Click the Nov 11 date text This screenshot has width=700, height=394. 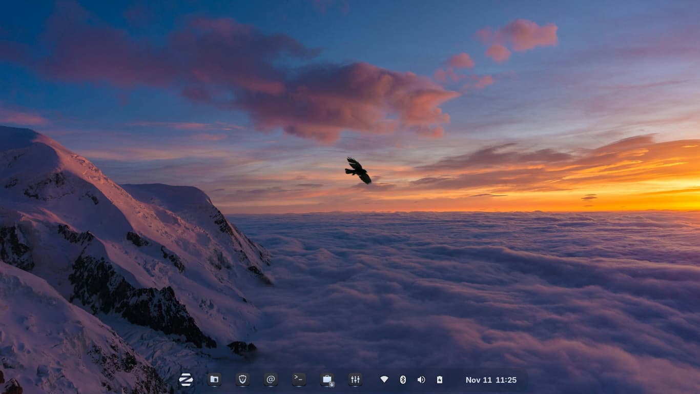coord(479,380)
